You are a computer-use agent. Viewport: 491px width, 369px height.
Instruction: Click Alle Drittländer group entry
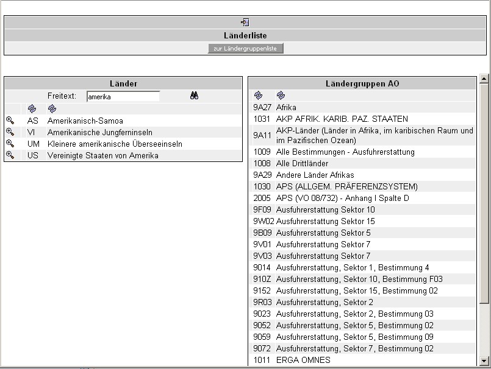302,163
